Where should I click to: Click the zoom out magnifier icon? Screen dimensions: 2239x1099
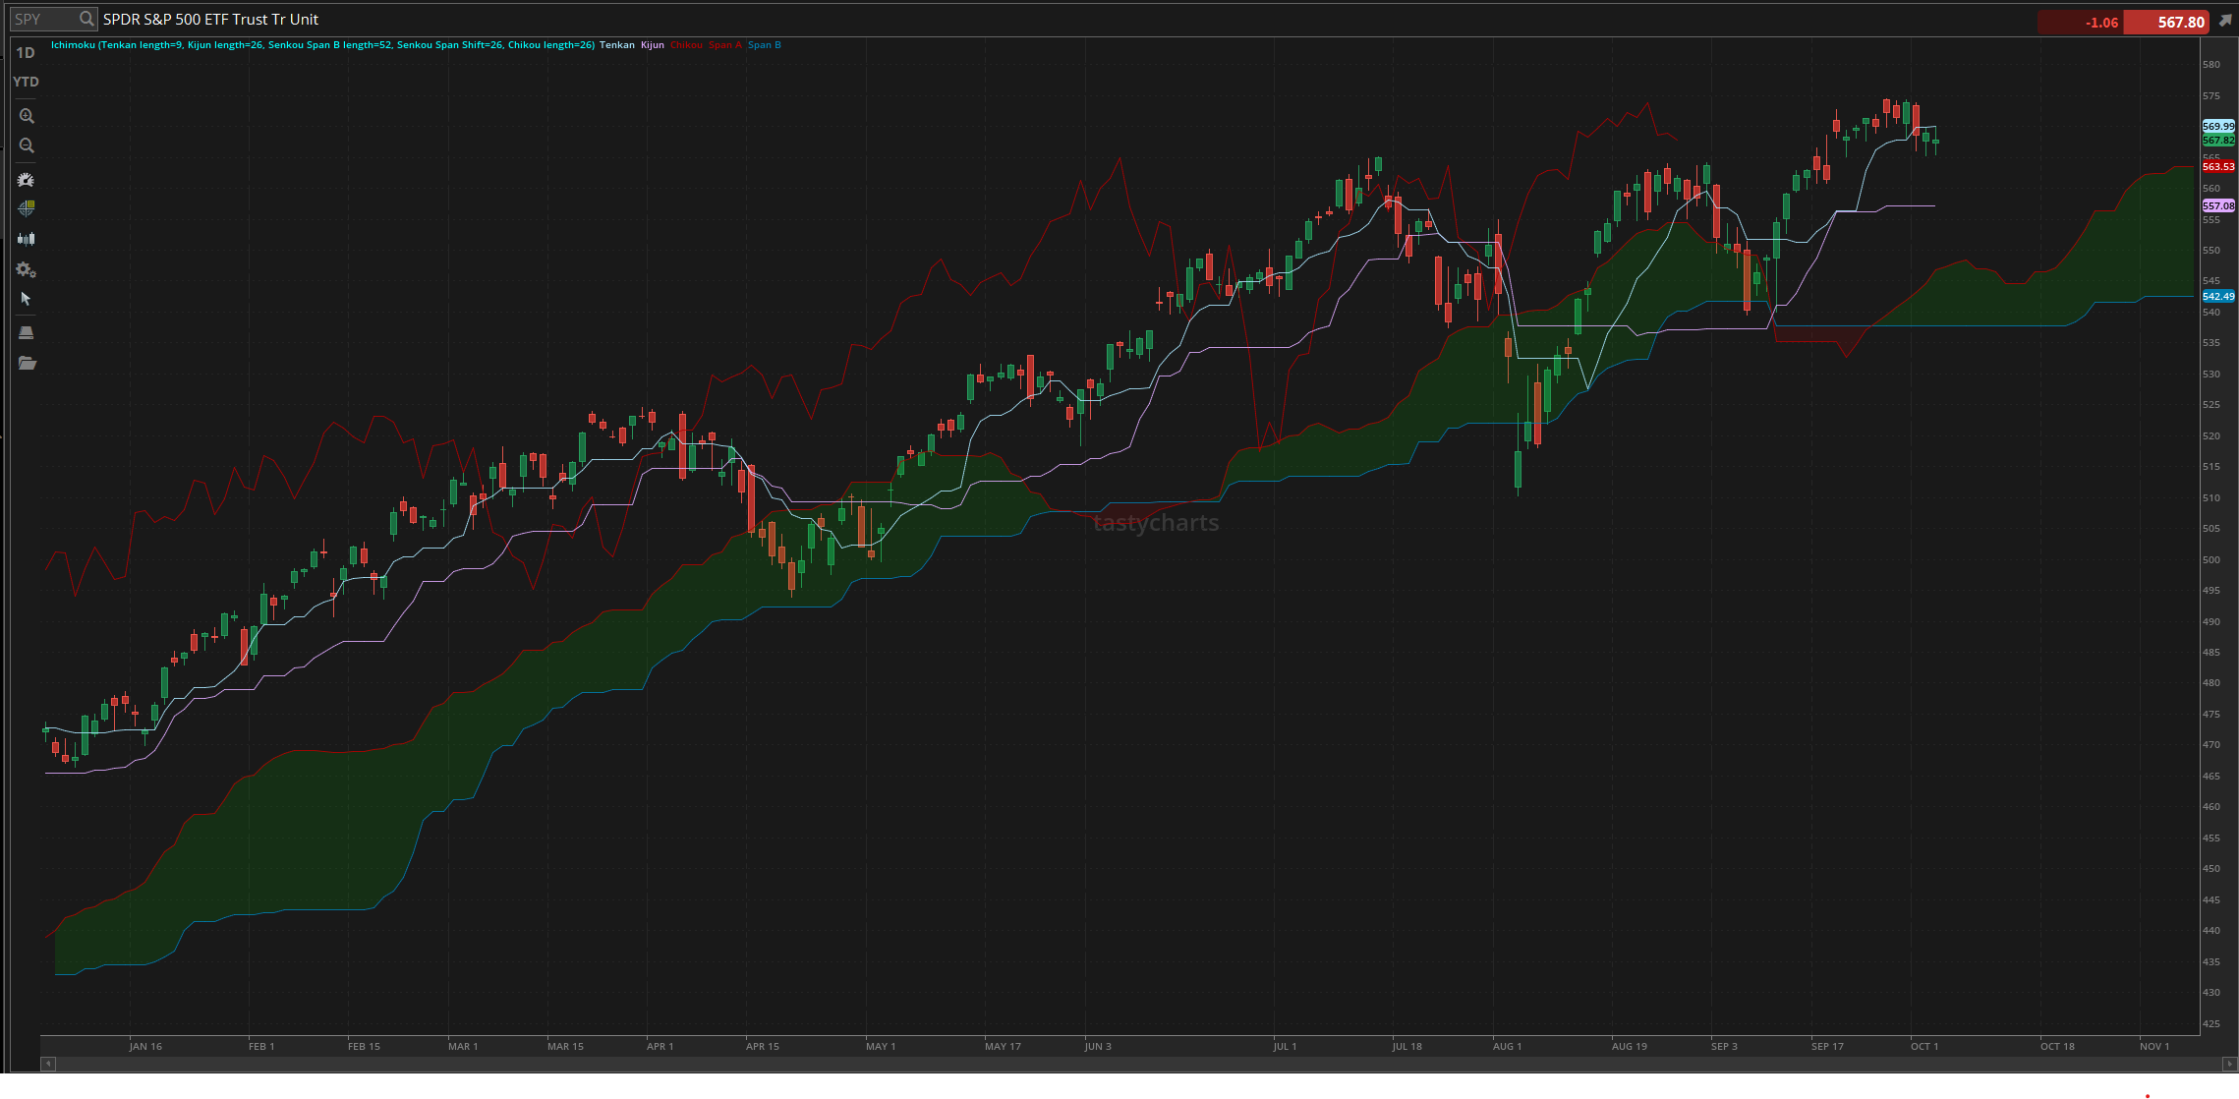[27, 145]
